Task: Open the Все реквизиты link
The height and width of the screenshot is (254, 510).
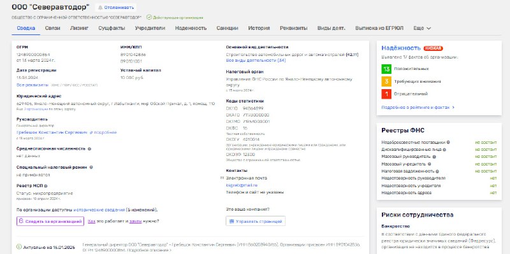Action: pyautogui.click(x=33, y=85)
